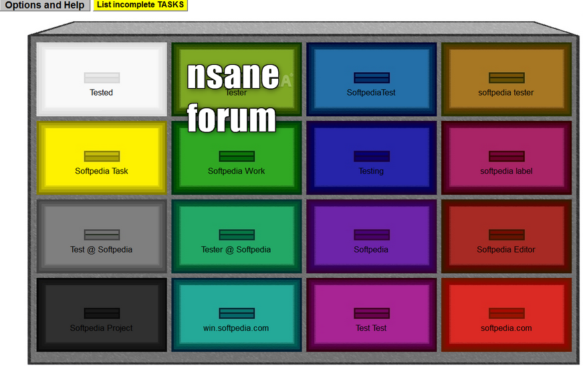Pull the handle on Softpedia Task drawer

pyautogui.click(x=102, y=156)
